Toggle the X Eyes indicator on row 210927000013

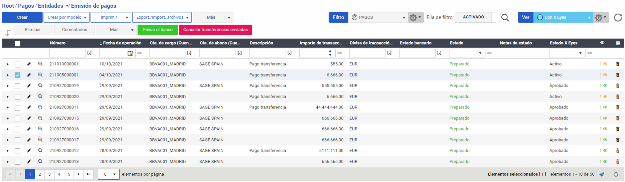pos(603,161)
